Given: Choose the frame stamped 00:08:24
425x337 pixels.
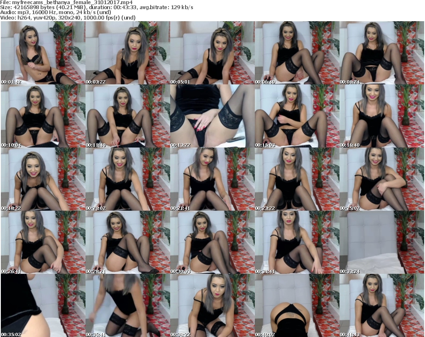Looking at the screenshot, I should coord(381,53).
